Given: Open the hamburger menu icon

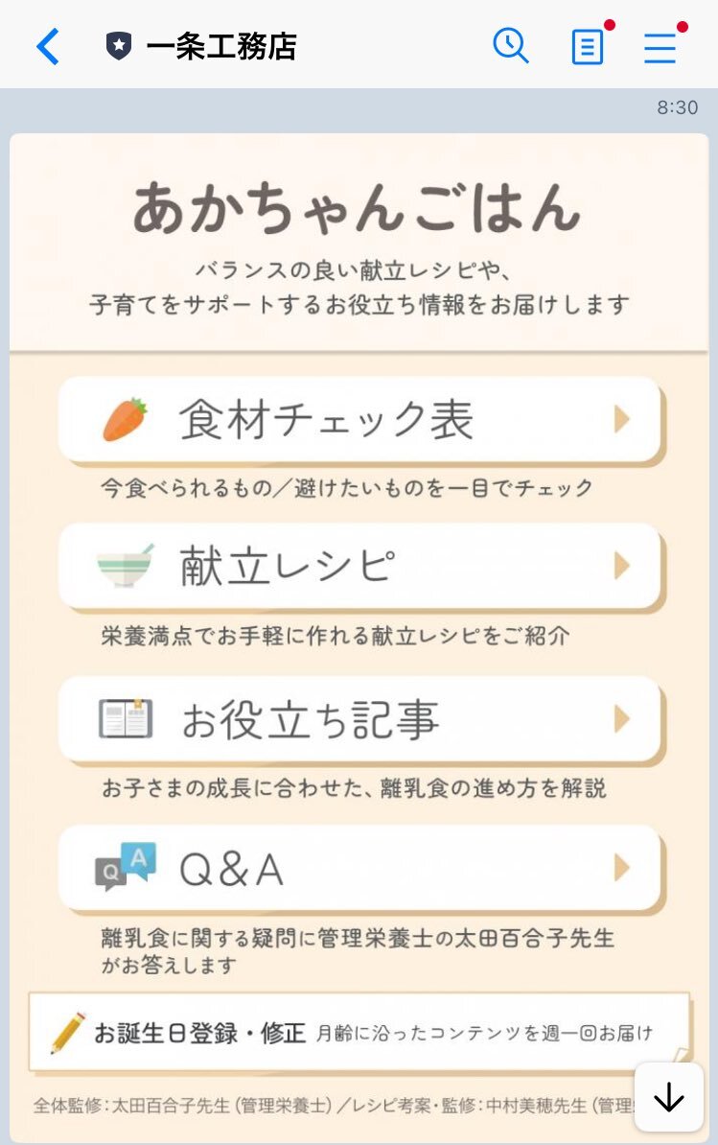Looking at the screenshot, I should coord(660,47).
